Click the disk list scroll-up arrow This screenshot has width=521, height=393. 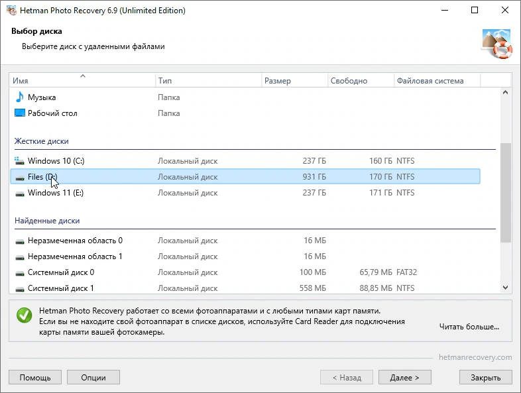(x=505, y=92)
